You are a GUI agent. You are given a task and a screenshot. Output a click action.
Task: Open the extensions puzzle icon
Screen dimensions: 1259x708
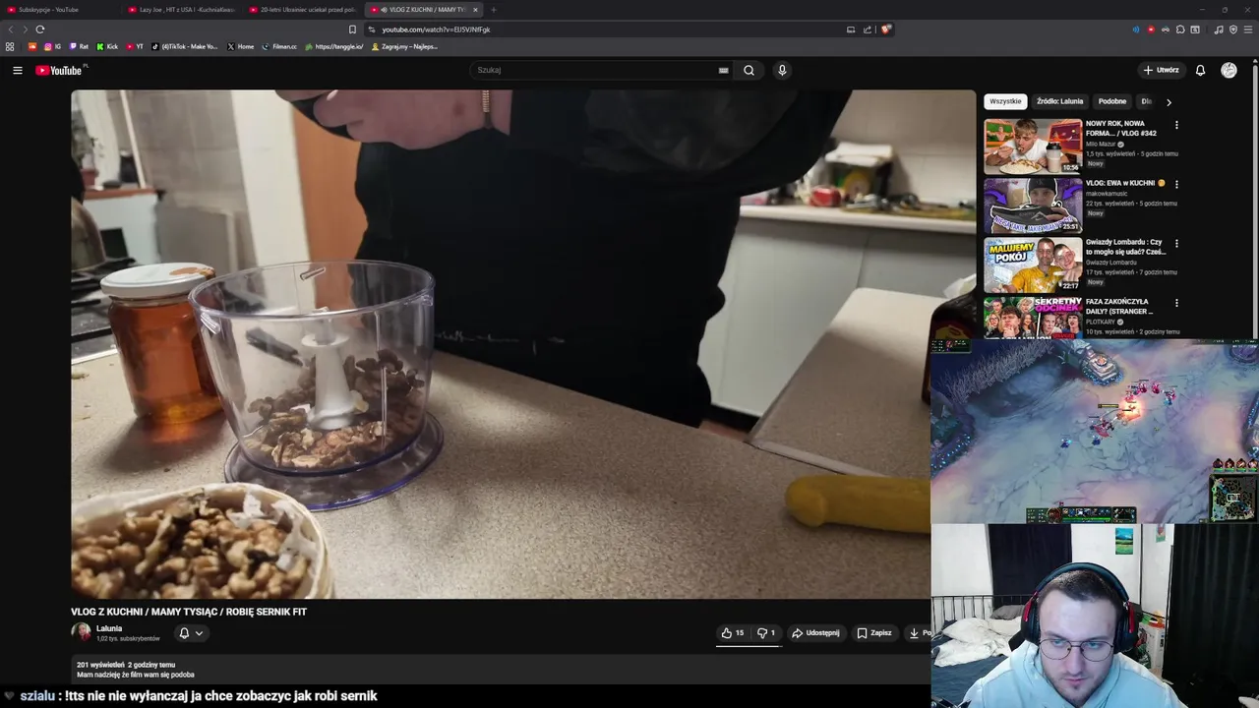(1180, 29)
